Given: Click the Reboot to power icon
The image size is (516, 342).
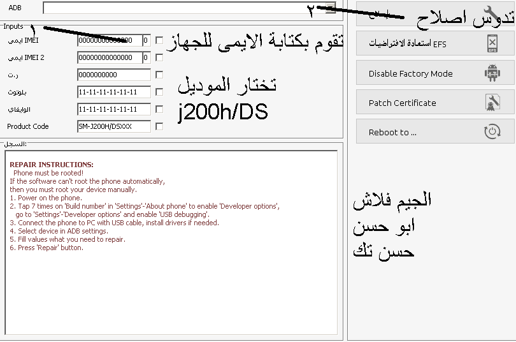Looking at the screenshot, I should click(492, 131).
